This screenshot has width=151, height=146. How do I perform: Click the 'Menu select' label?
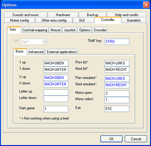pos(84,99)
